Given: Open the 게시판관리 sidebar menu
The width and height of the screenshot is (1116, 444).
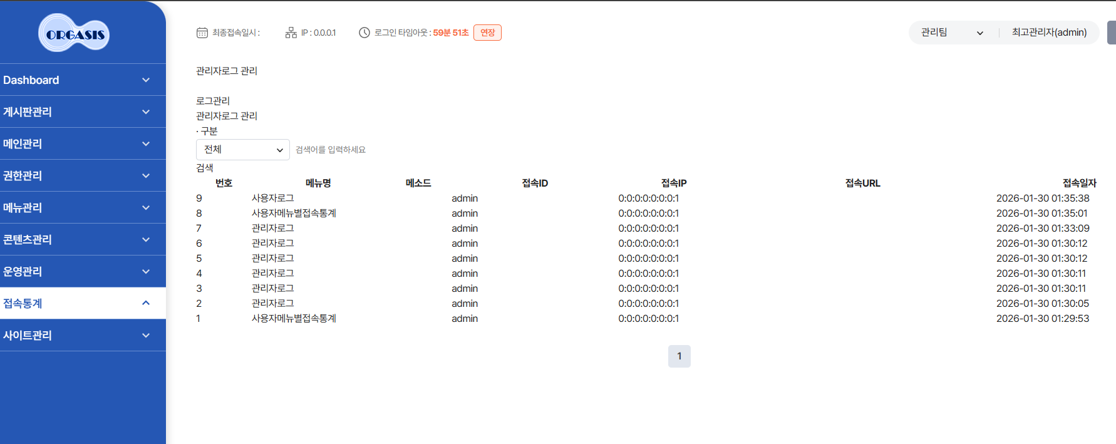Looking at the screenshot, I should tap(28, 112).
